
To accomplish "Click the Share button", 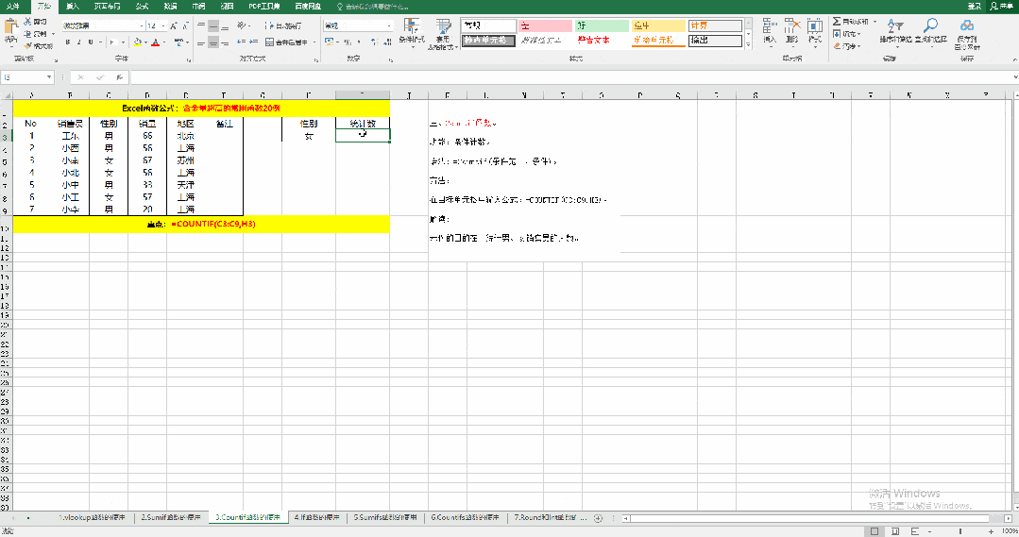I will 1001,7.
